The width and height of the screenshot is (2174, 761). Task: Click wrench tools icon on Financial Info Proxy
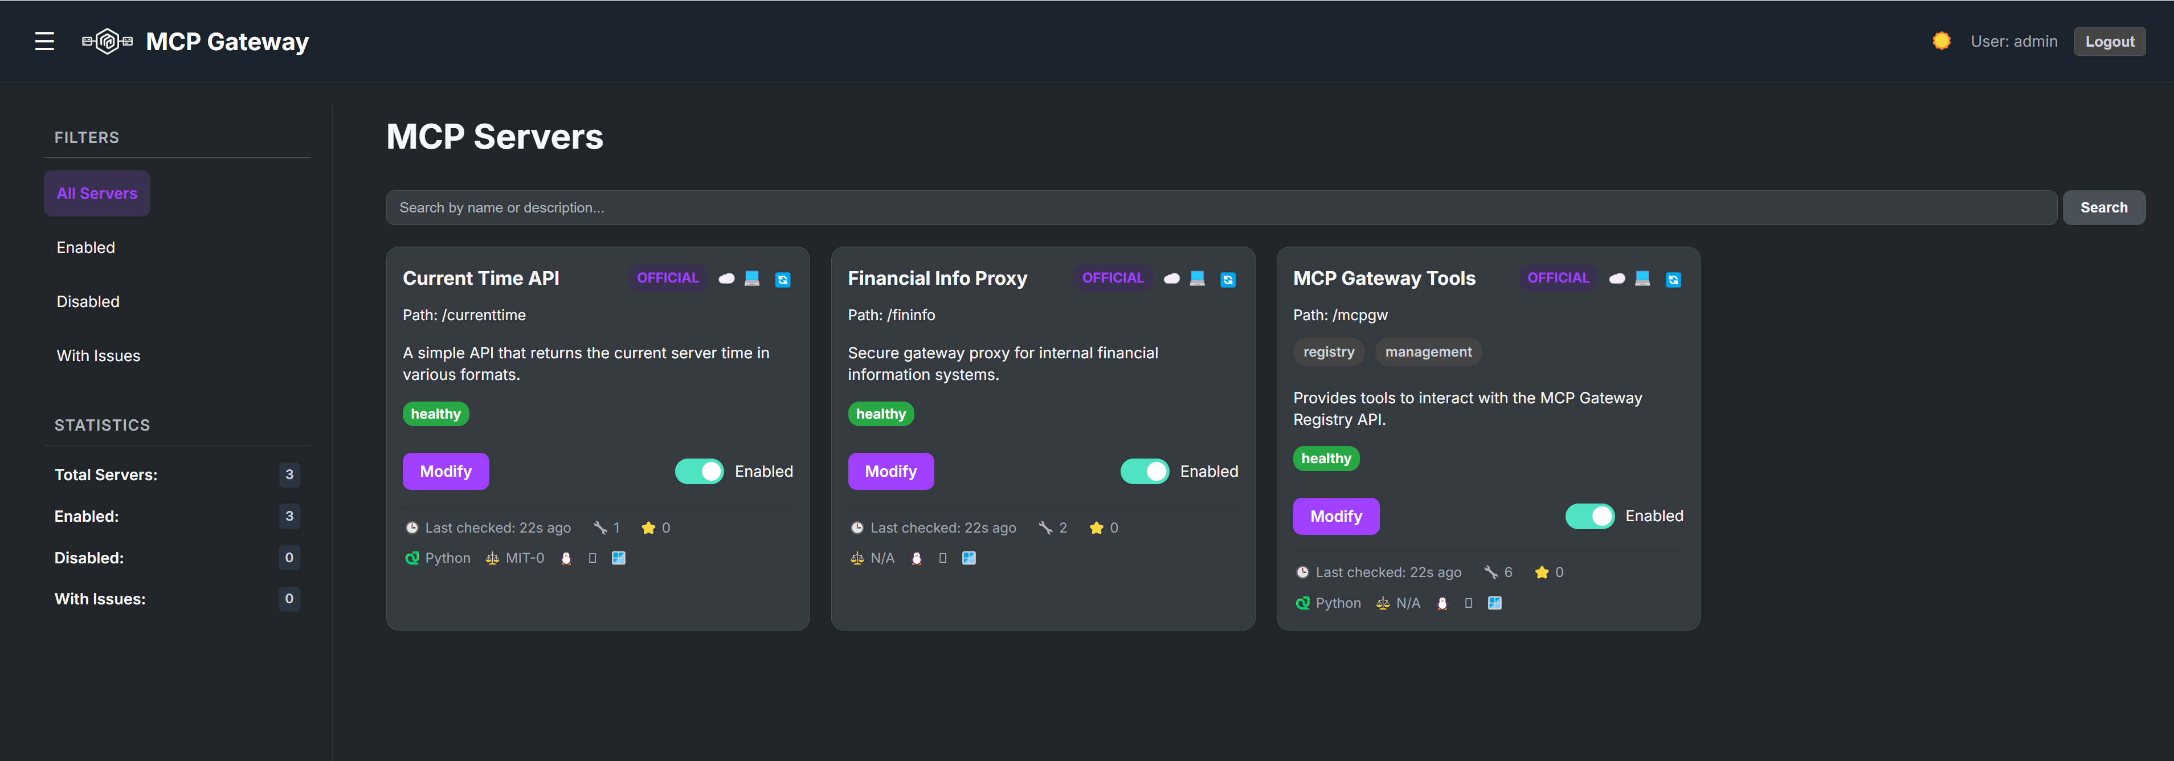pos(1045,528)
